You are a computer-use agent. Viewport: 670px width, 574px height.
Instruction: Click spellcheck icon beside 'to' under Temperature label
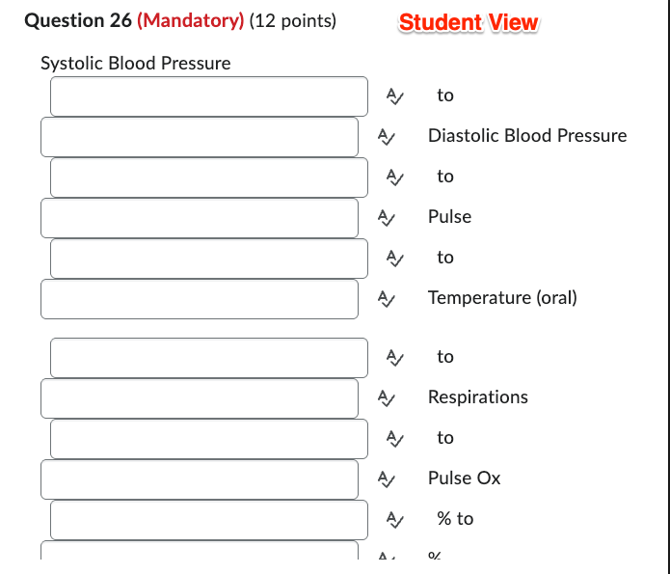coord(394,358)
